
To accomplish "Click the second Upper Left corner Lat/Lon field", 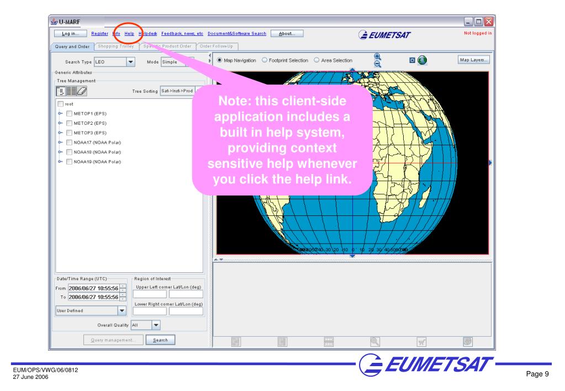I will [186, 294].
